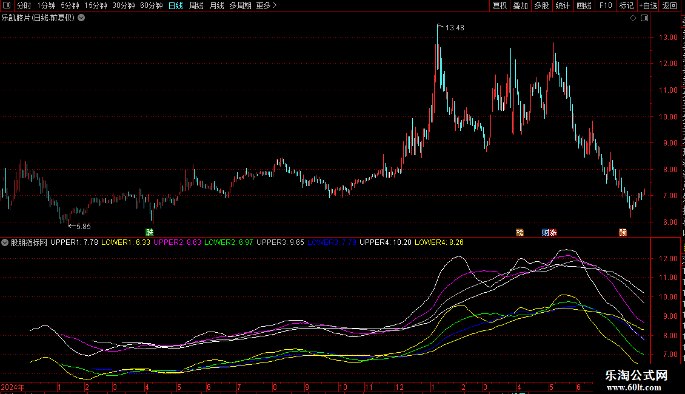This screenshot has height=394, width=685.
Task: Click the UPPER4: 10.20 value
Action: 386,242
